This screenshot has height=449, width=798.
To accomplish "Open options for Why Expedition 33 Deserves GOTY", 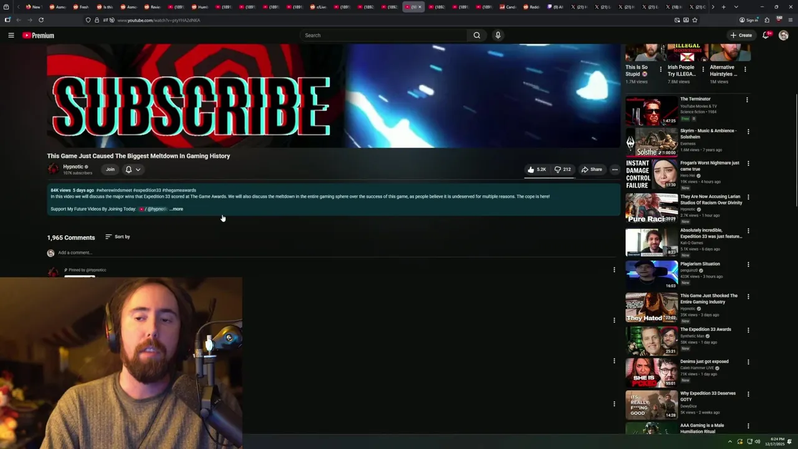I will (748, 394).
